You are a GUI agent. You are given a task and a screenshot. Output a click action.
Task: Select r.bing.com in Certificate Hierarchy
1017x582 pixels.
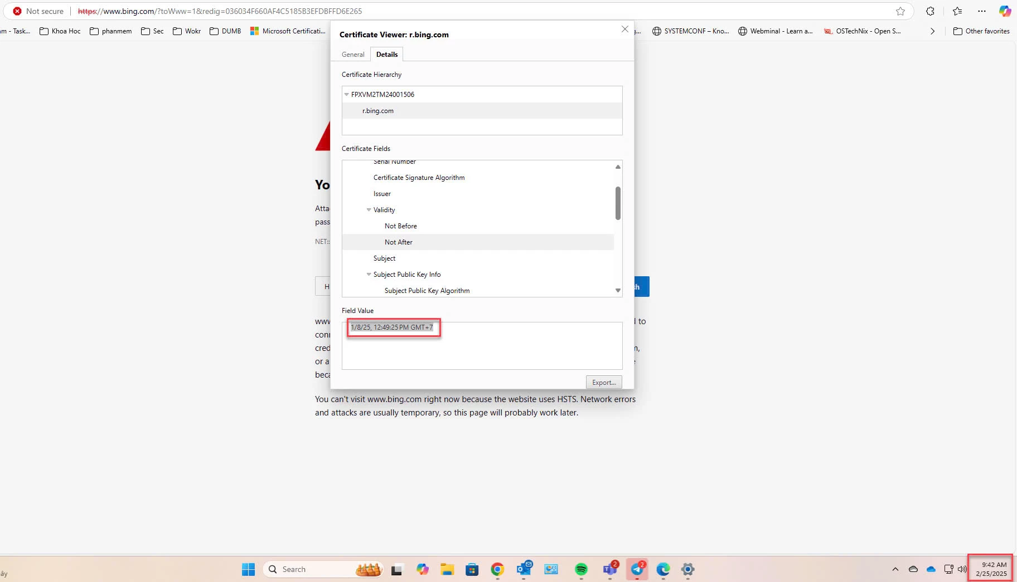[482, 111]
